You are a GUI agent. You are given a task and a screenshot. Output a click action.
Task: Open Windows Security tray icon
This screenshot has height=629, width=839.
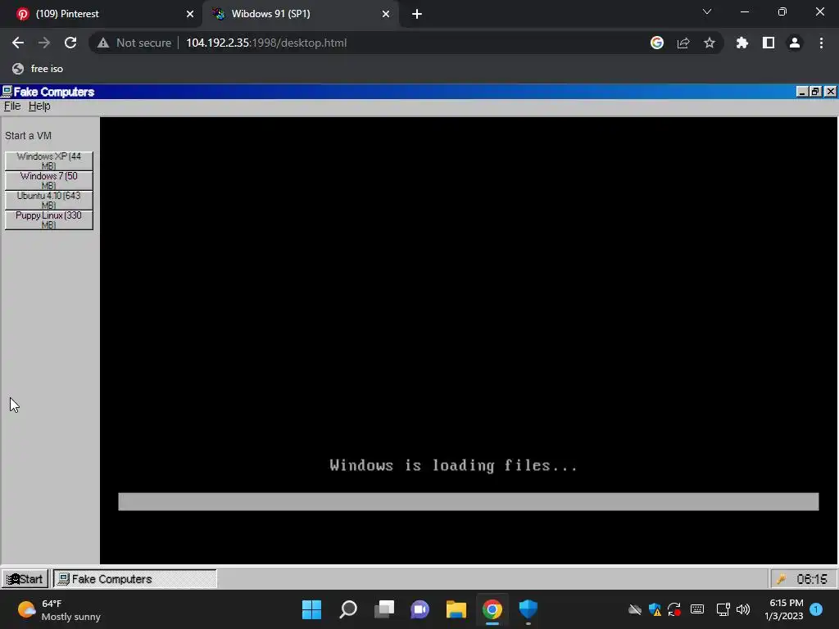(x=655, y=609)
